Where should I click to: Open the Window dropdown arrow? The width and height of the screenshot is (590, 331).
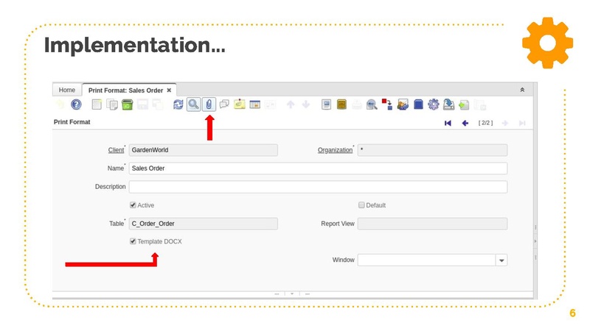coord(502,260)
